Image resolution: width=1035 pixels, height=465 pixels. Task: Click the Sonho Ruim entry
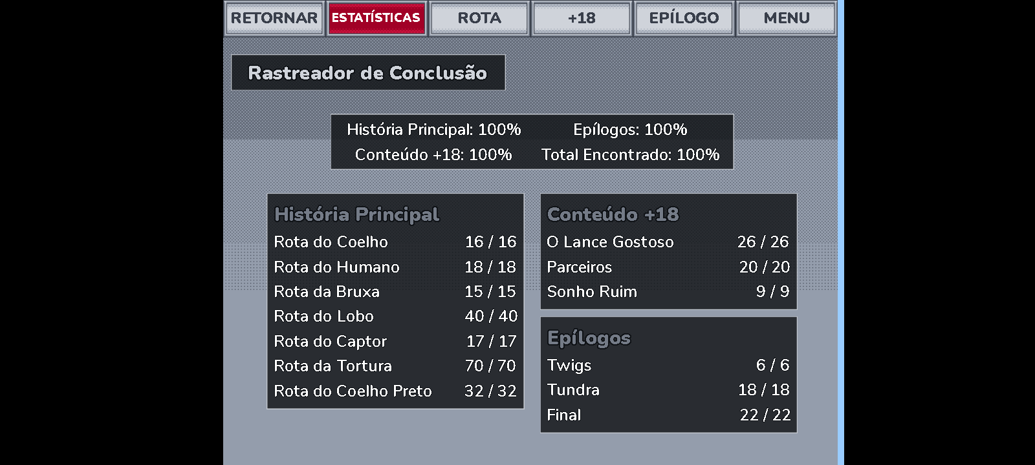(668, 291)
